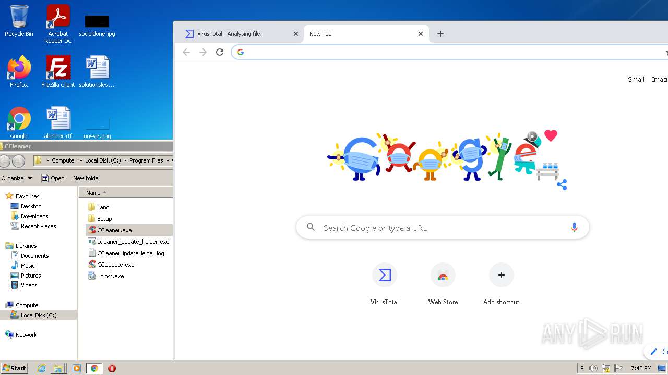Select the solutionslev Word document on desktop
Image resolution: width=668 pixels, height=375 pixels.
(97, 71)
